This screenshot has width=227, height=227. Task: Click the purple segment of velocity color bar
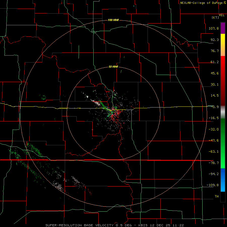[223, 28]
